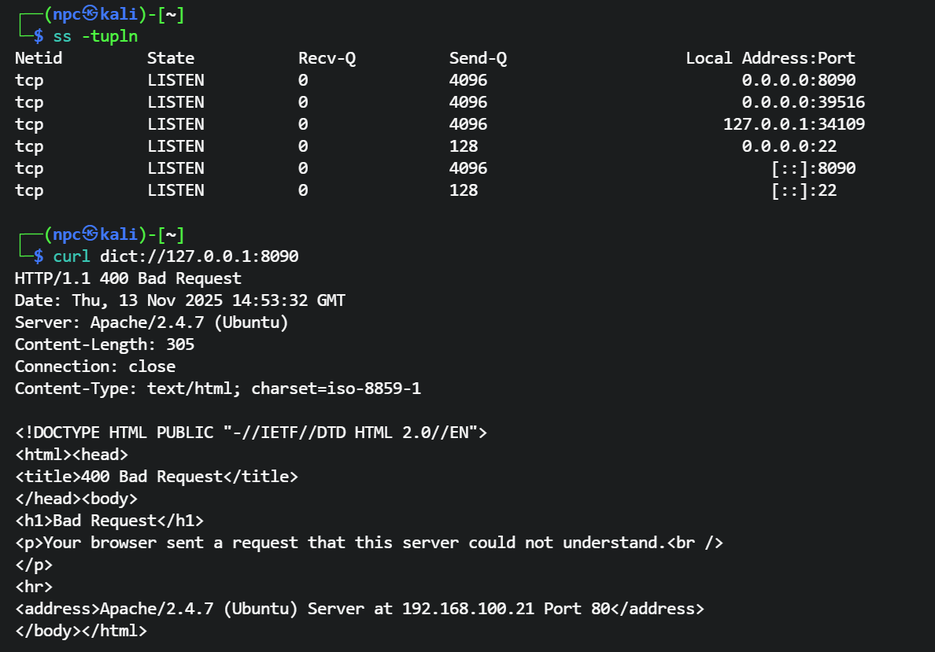Click the DOCTYPE HTML PUBLIC declaration line
Screen dimensions: 935x652
tap(251, 433)
